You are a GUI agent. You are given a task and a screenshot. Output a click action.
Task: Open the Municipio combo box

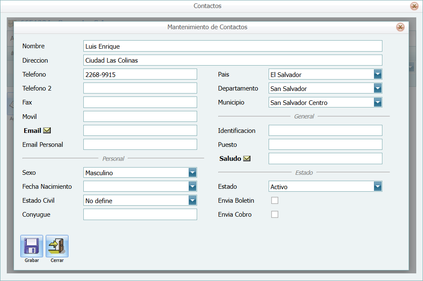[x=378, y=102]
